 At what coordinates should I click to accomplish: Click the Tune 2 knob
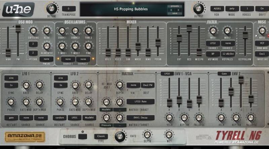click(x=88, y=31)
